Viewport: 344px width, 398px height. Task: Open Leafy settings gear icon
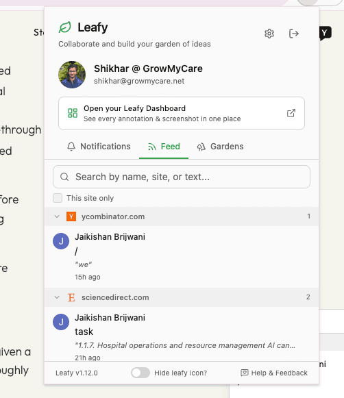[269, 34]
